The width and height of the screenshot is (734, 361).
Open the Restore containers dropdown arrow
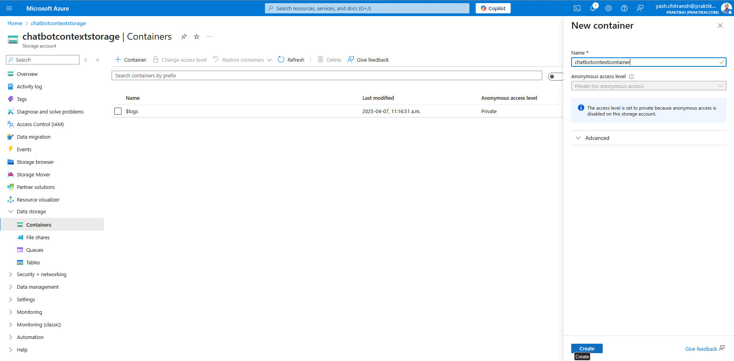pyautogui.click(x=269, y=60)
